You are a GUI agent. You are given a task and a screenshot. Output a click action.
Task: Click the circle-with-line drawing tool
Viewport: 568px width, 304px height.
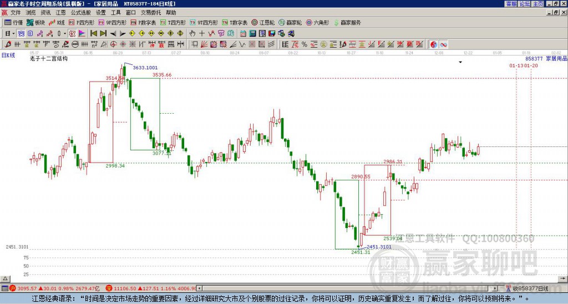(75, 44)
